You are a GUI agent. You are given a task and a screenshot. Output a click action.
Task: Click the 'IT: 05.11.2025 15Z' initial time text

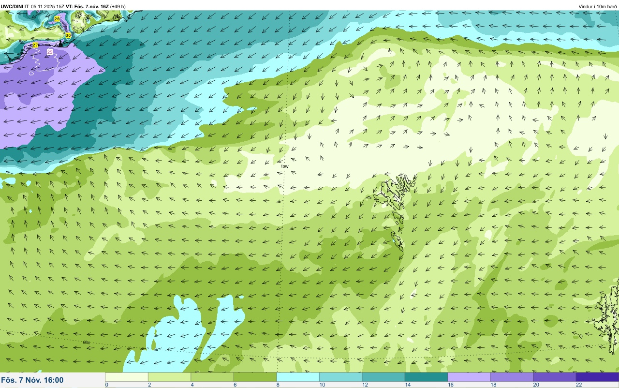[x=44, y=6]
